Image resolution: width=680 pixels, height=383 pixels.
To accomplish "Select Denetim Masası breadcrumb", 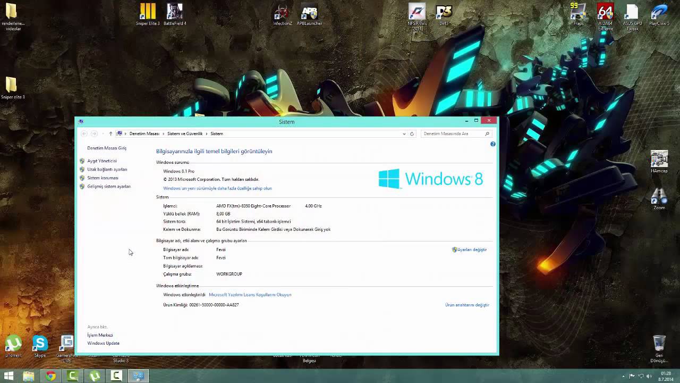I will pyautogui.click(x=144, y=134).
